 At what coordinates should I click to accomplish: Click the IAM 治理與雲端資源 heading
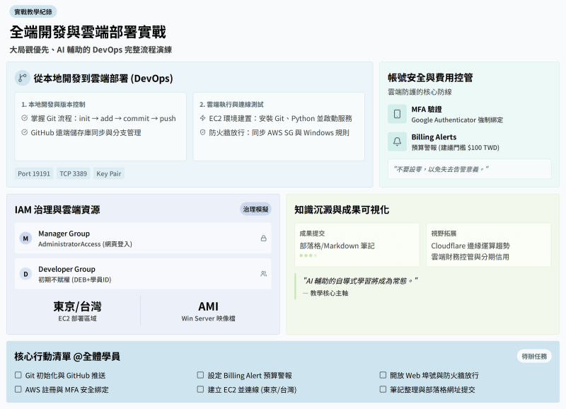tap(57, 209)
